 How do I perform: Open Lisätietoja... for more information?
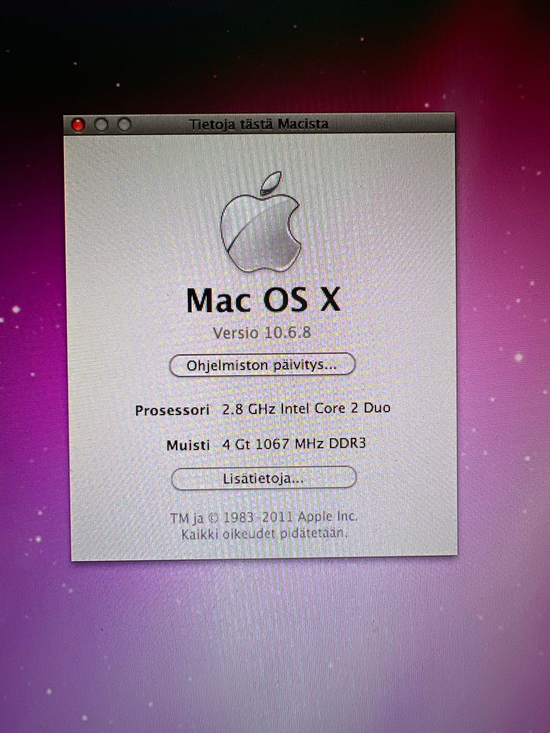(x=264, y=478)
